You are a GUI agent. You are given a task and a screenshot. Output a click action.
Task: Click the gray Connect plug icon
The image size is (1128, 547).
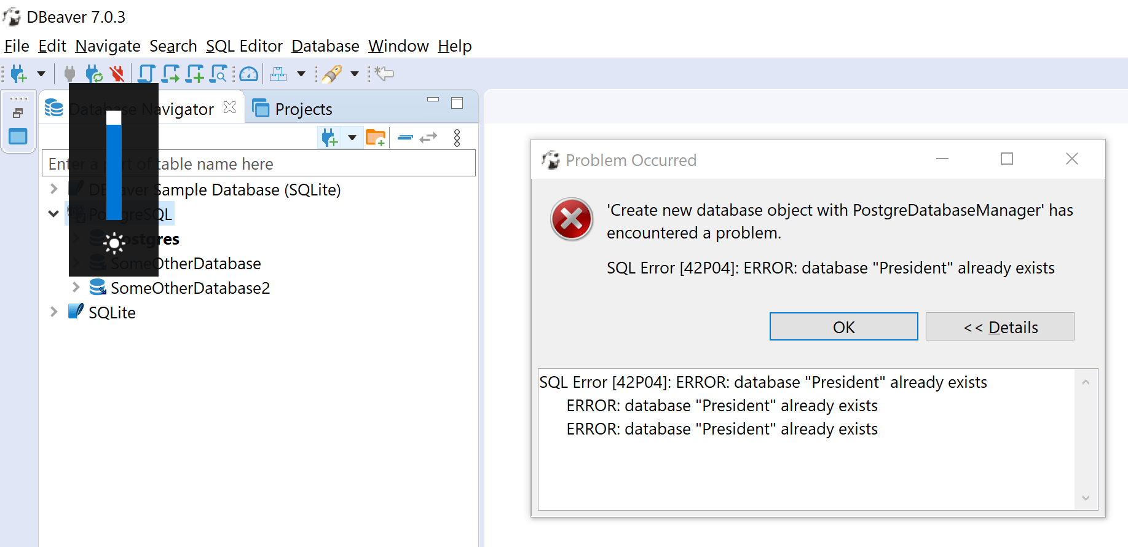coord(69,74)
